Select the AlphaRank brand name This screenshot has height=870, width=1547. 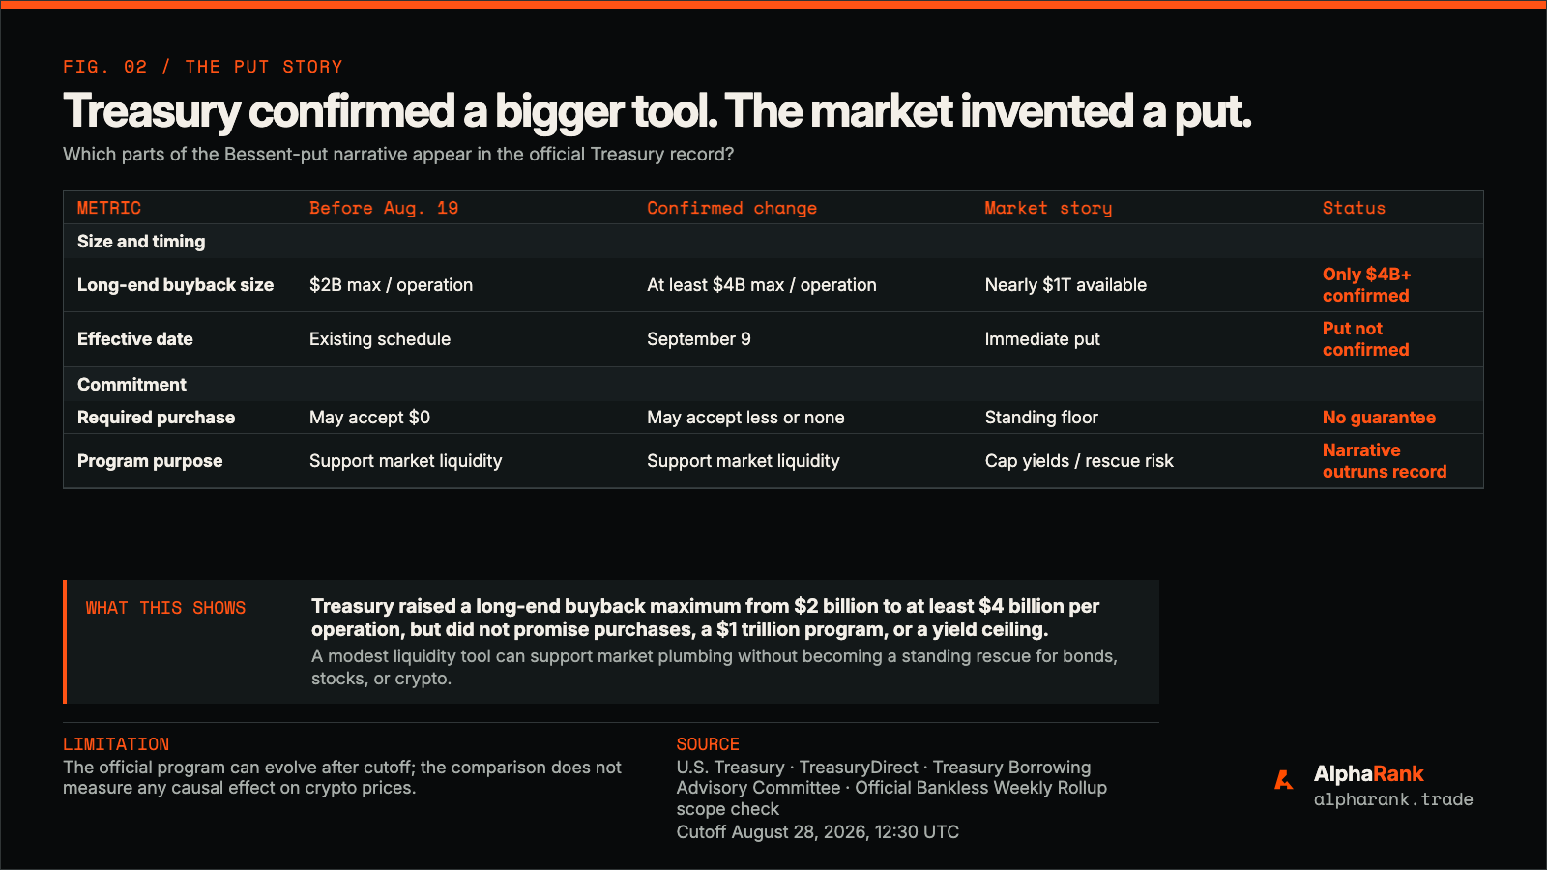coord(1368,773)
